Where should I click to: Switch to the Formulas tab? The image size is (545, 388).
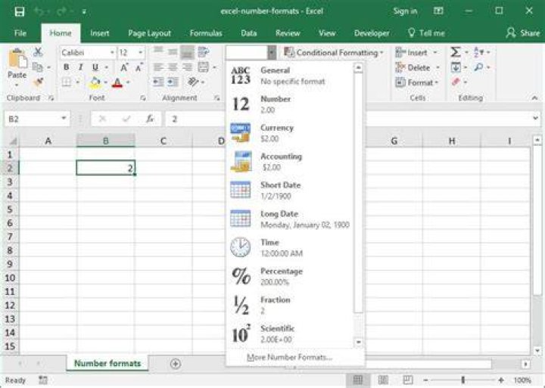tap(206, 33)
